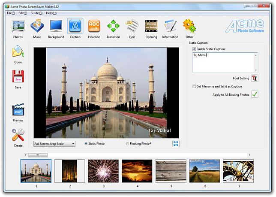Open the Help menu
Image resolution: width=276 pixels, height=197 pixels.
pyautogui.click(x=51, y=13)
